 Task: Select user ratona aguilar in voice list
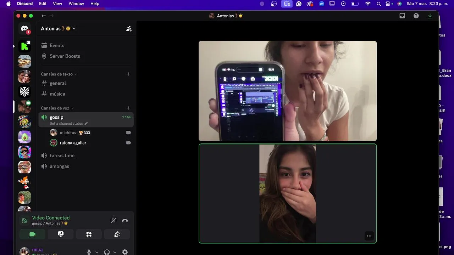90,143
